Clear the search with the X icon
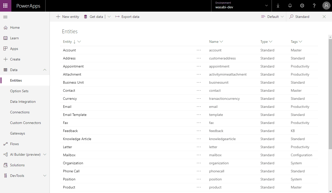The height and width of the screenshot is (193, 332). [x=324, y=17]
